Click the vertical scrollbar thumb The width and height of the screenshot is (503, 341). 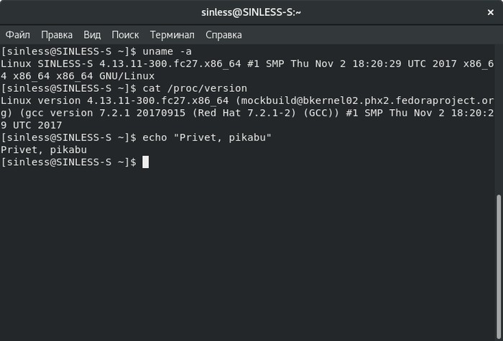coord(499,266)
